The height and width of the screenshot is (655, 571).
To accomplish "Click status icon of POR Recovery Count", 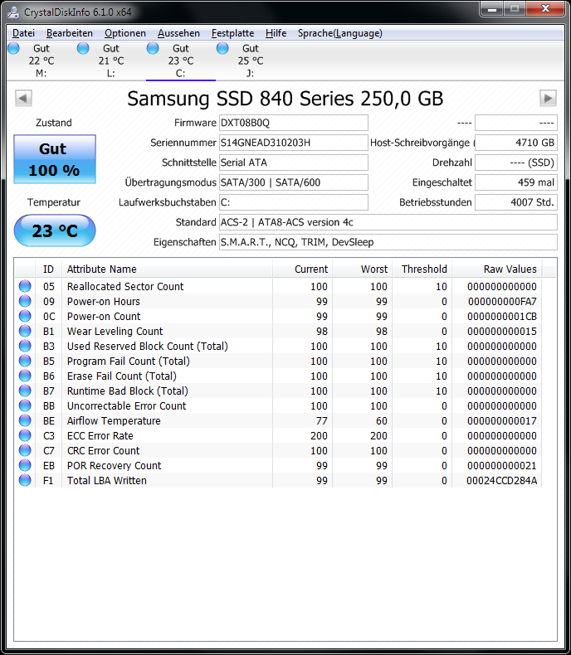I will (25, 465).
